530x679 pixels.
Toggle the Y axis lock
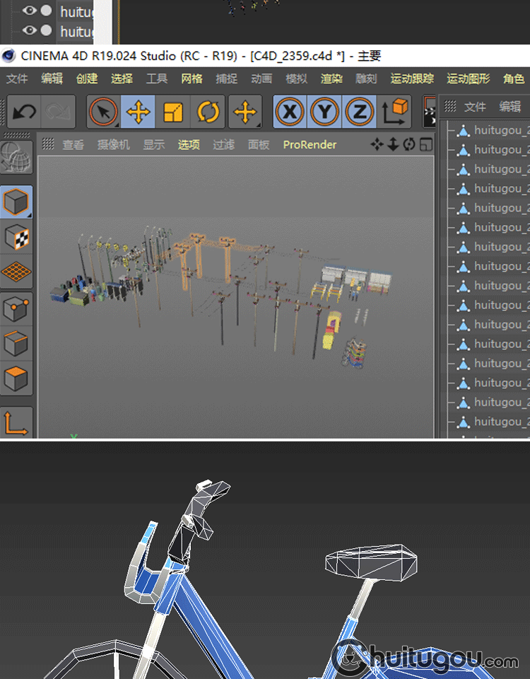pos(324,112)
